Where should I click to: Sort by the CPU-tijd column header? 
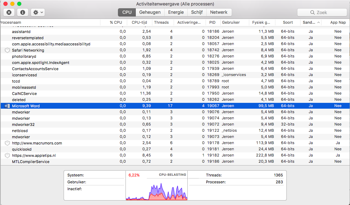coord(140,23)
